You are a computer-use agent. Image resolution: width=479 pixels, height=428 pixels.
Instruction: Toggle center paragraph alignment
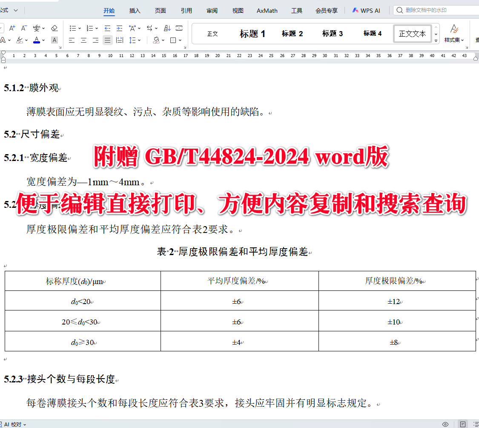(x=83, y=40)
